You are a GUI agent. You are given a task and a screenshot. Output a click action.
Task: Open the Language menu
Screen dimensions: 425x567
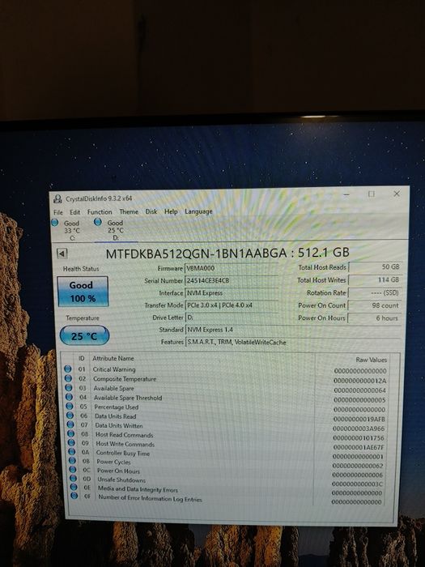[198, 211]
